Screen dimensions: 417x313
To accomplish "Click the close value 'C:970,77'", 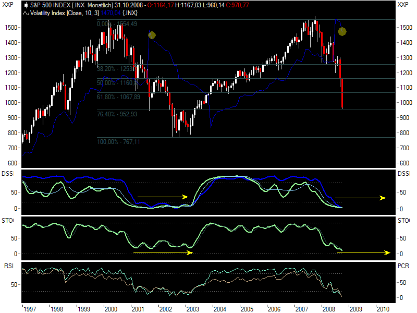I will point(238,5).
